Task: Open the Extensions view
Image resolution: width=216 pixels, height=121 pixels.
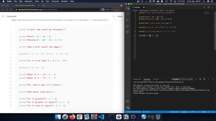Action: click(x=128, y=32)
